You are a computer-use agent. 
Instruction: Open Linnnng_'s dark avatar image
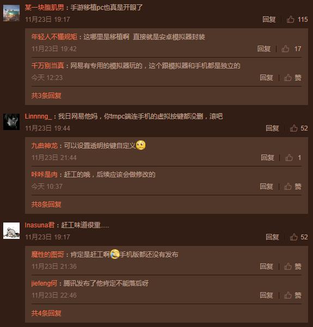(x=11, y=122)
